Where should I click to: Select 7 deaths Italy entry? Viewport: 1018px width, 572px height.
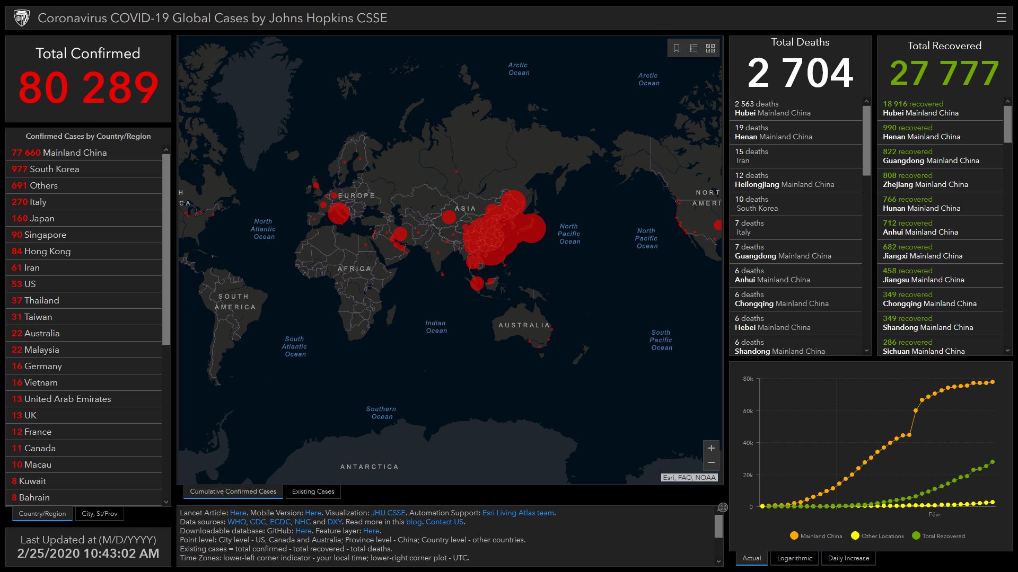[x=796, y=228]
